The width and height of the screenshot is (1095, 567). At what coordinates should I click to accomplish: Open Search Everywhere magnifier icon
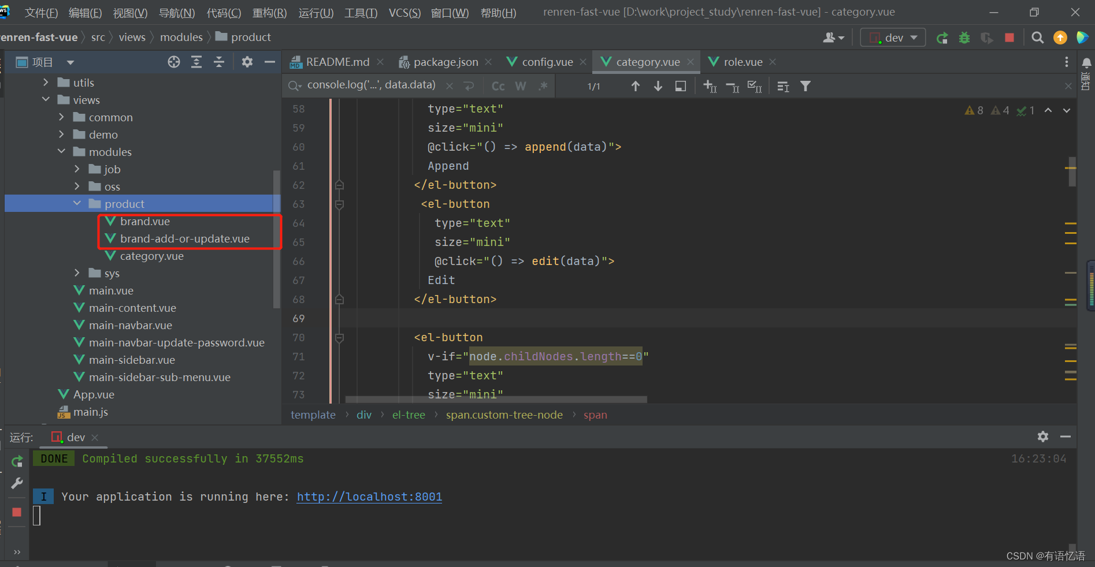click(1038, 38)
